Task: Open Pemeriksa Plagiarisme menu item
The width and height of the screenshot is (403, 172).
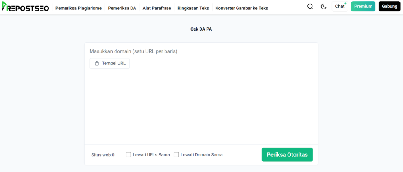Action: (78, 8)
